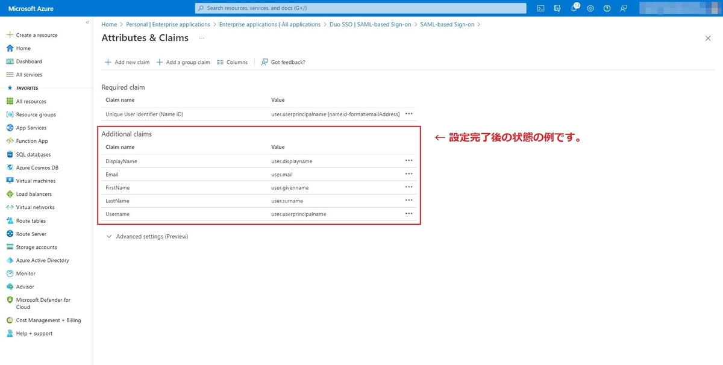Viewport: 723px width, 365px height.
Task: Click the Azure Cosmos DB icon
Action: [x=10, y=167]
